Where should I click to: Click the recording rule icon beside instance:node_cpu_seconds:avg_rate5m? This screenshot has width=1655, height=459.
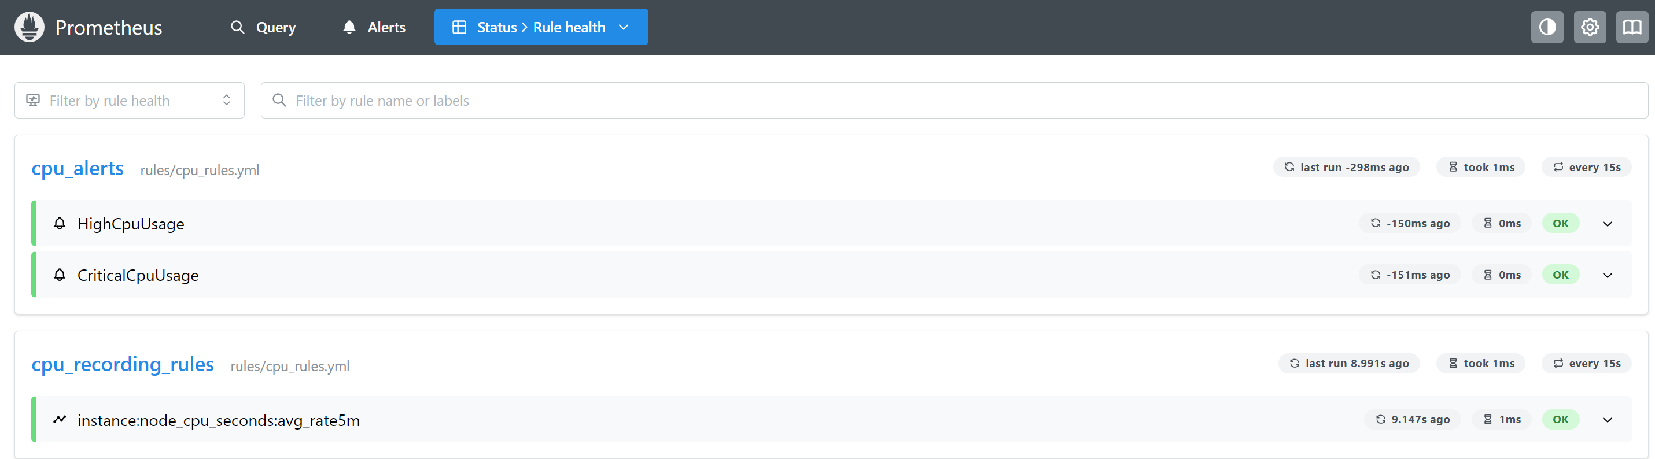(x=60, y=419)
